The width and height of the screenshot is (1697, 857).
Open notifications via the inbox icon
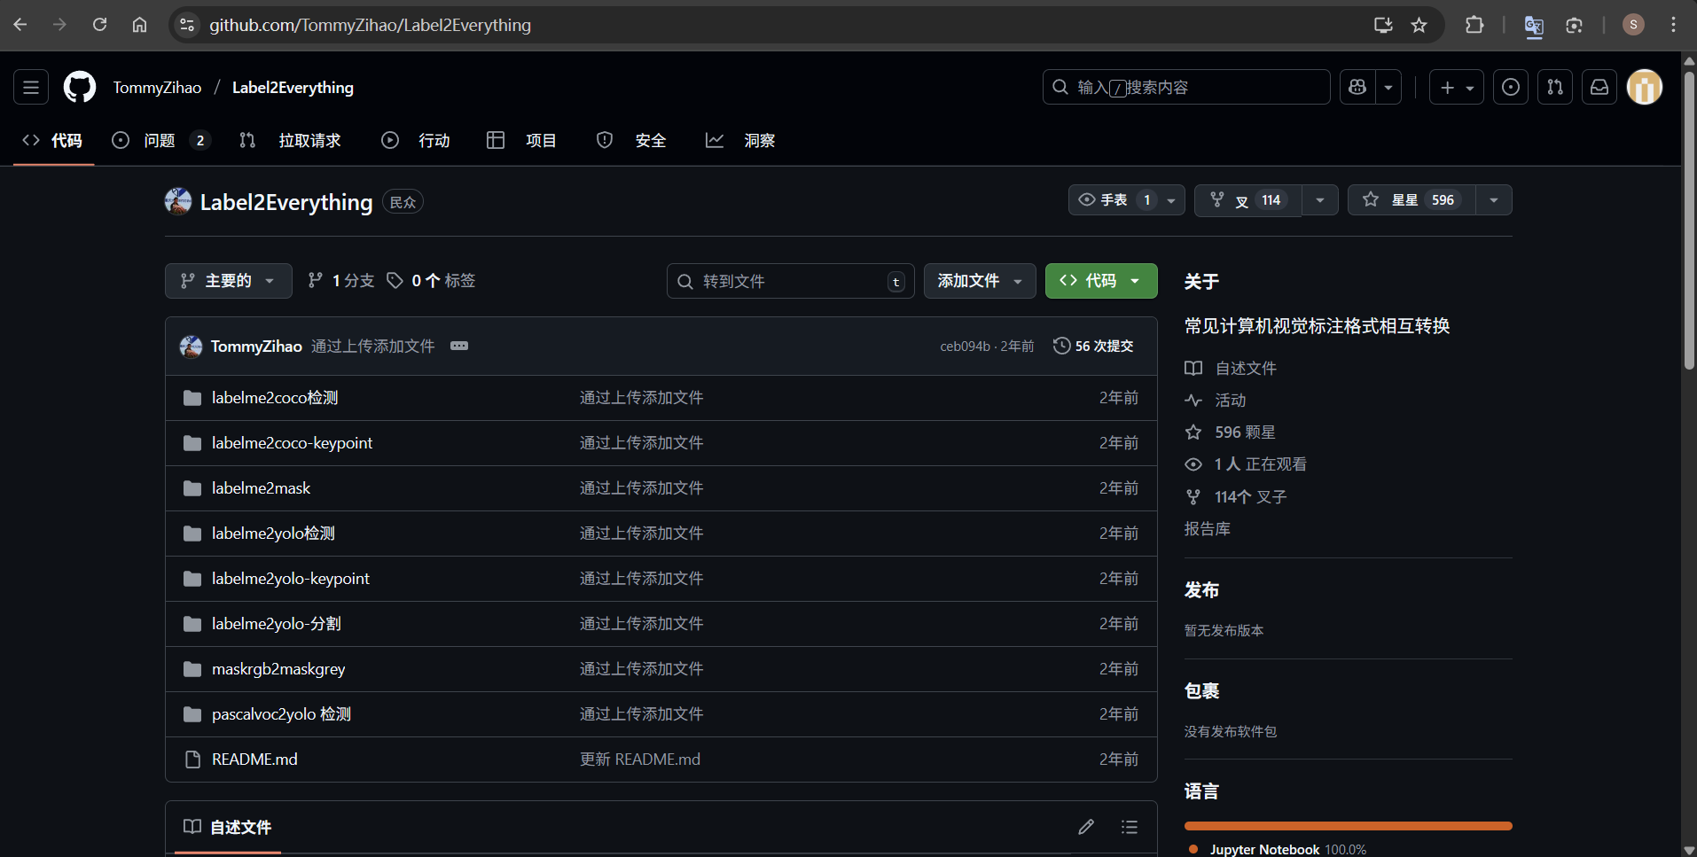tap(1599, 87)
